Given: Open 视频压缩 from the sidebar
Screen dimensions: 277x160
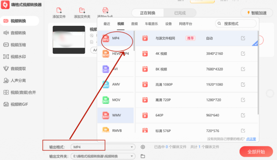Looking at the screenshot, I should 18,45.
